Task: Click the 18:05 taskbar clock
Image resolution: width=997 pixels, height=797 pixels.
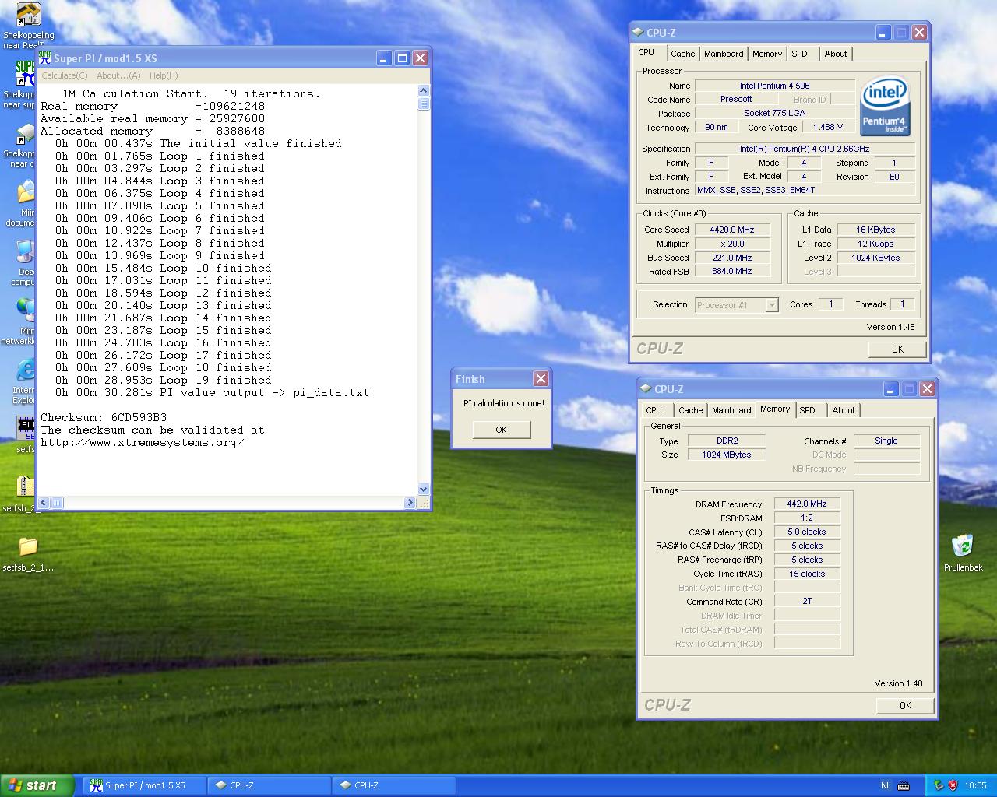Action: 975,785
